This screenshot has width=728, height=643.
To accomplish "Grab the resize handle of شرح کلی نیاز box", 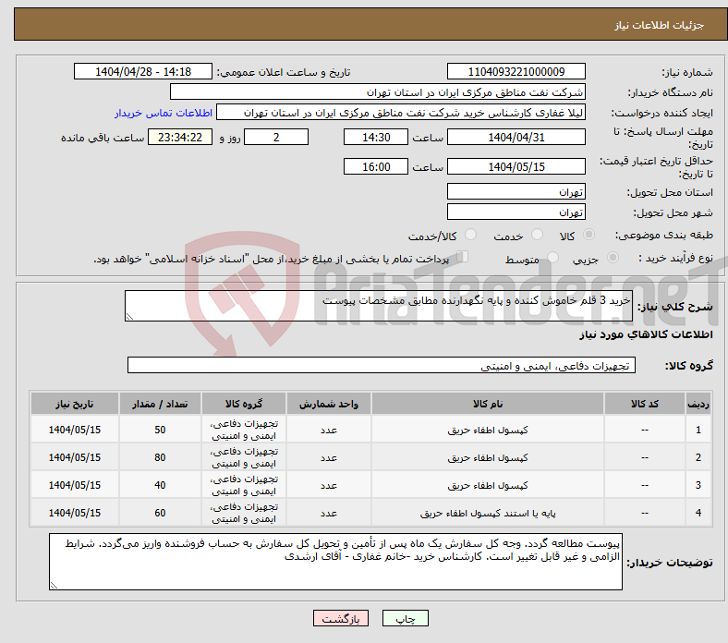I will [x=130, y=317].
